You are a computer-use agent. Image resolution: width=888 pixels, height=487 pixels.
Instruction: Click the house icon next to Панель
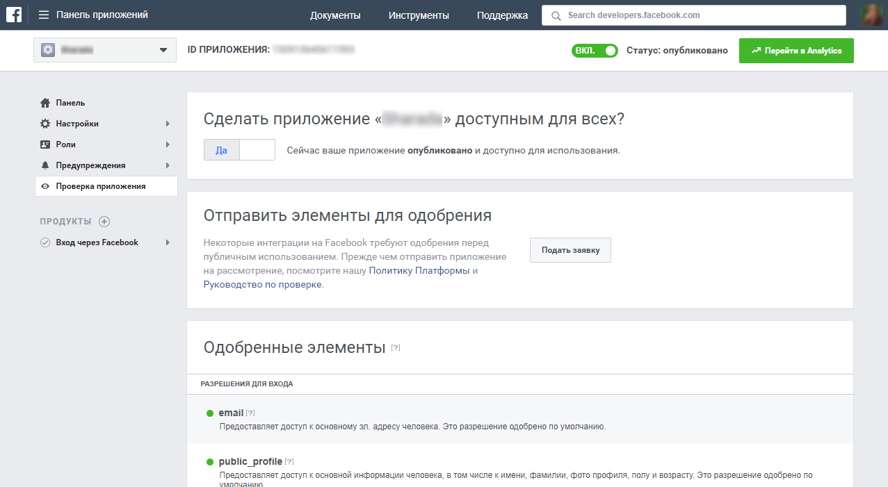pos(45,103)
